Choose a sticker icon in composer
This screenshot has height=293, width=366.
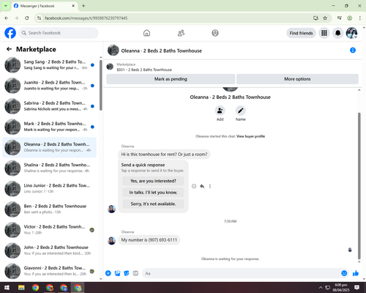coord(127,273)
